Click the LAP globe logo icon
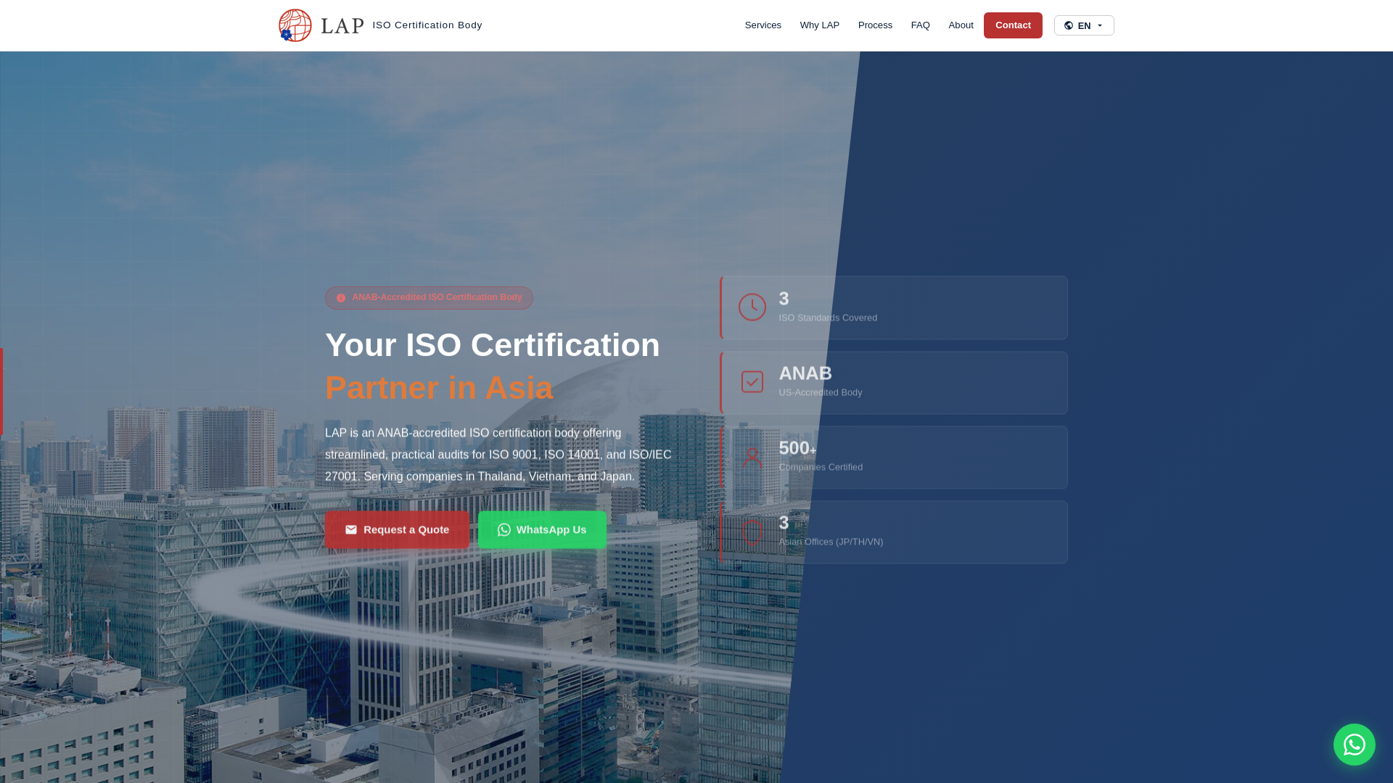The width and height of the screenshot is (1393, 783). pos(295,25)
